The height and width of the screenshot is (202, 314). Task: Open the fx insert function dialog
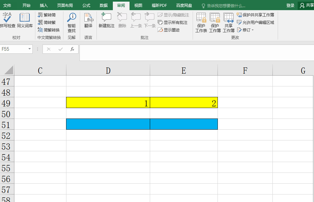pos(72,49)
